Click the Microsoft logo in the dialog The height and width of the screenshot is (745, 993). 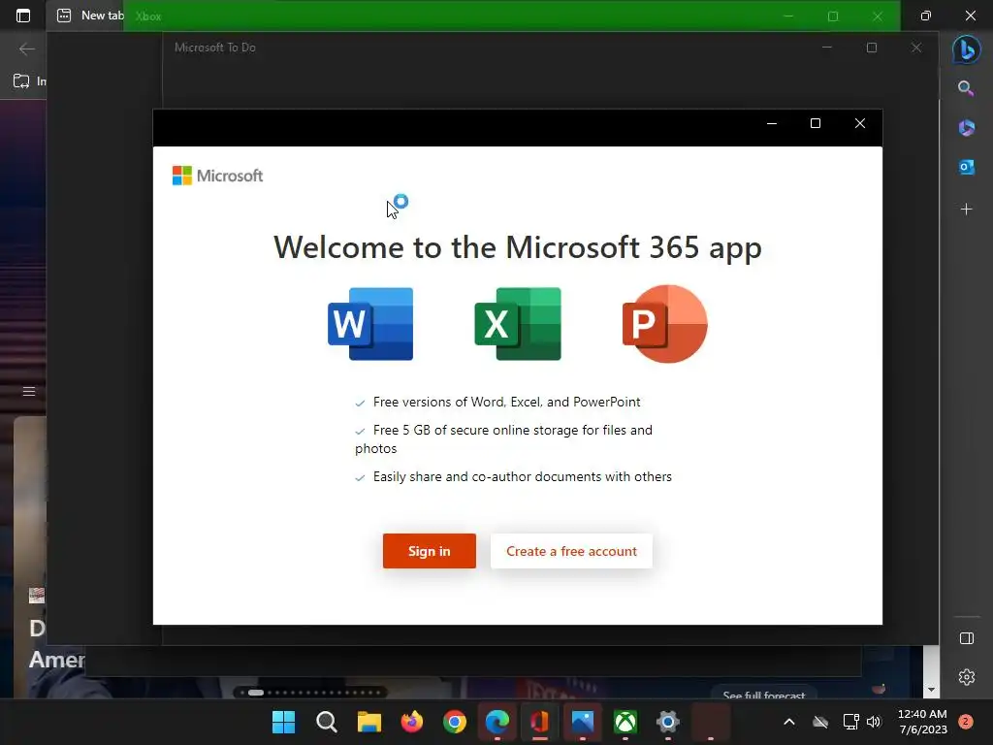coord(217,176)
